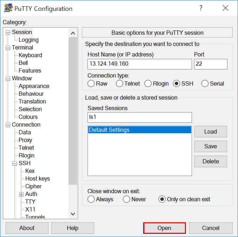Screen dimensions: 238x237
Task: Collapse the SSH tree node
Action: click(x=14, y=163)
